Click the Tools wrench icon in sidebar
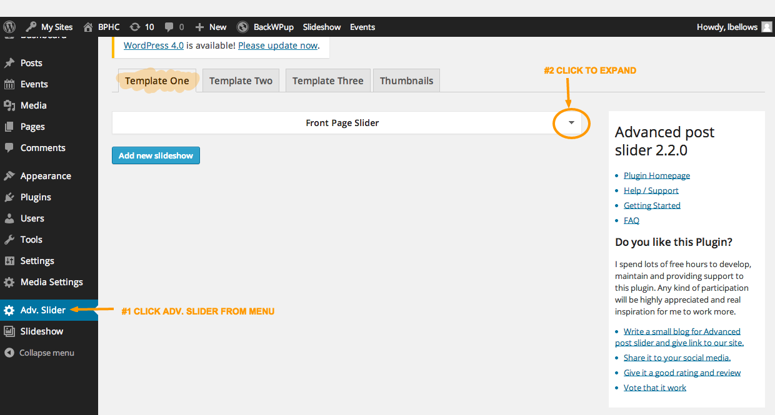775x415 pixels. click(x=9, y=240)
